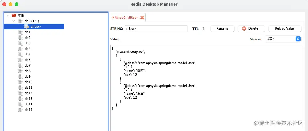Collapse the 本地 connection tree node

tap(8, 15)
